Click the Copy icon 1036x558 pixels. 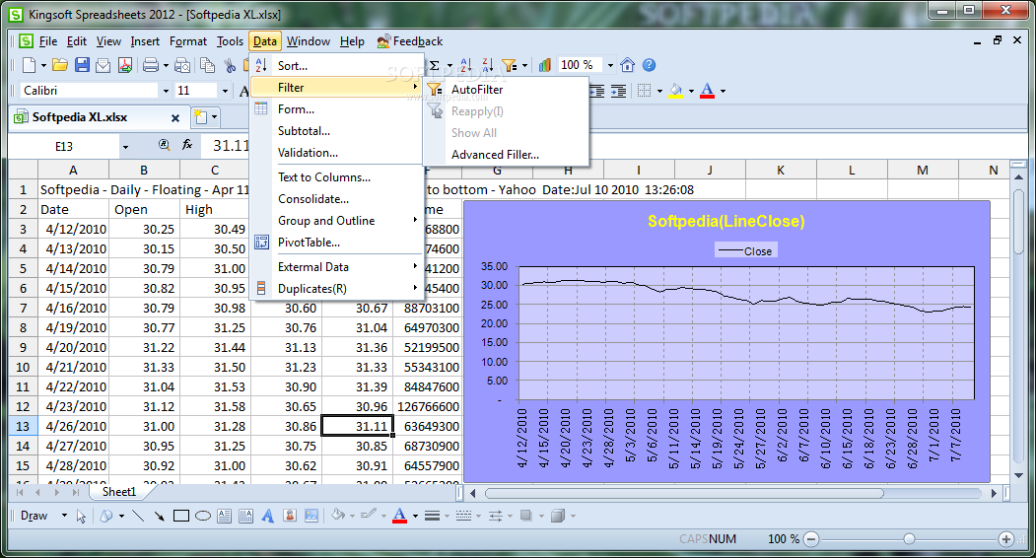point(207,65)
